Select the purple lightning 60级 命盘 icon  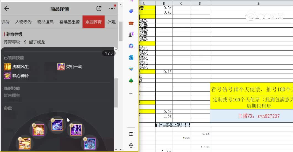tap(76, 130)
